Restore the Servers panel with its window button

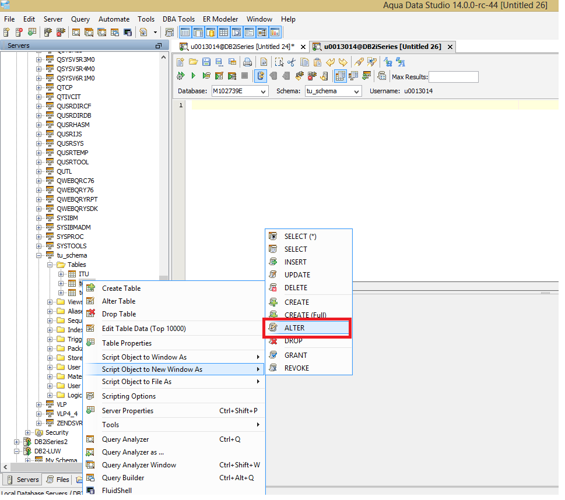click(158, 45)
